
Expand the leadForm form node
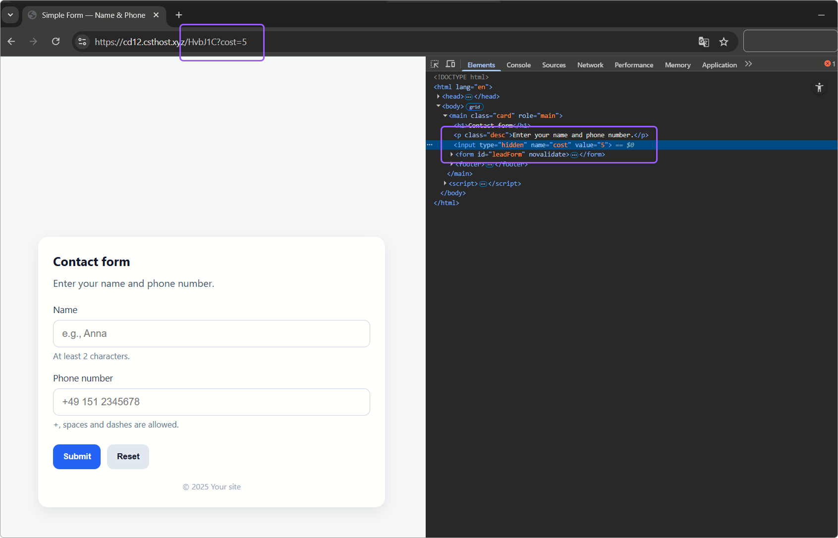coord(451,155)
